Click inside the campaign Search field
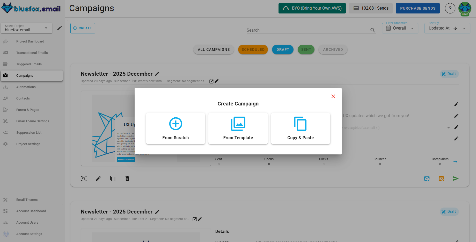476x242 pixels. pos(298,30)
